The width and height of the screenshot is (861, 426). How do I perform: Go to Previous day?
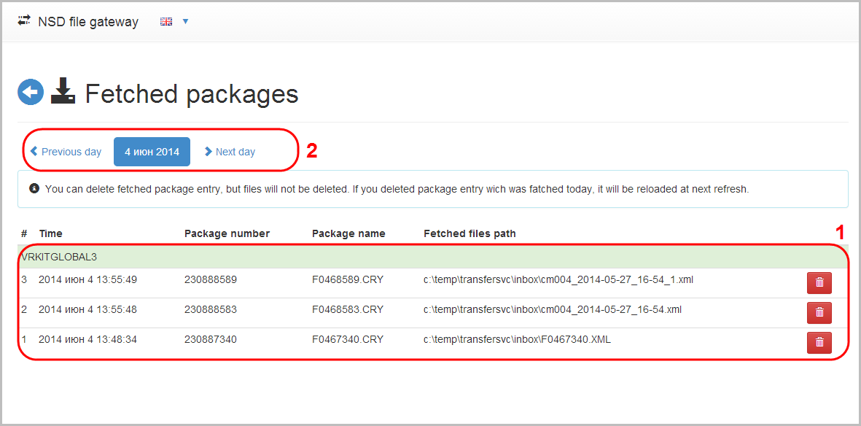coord(66,152)
